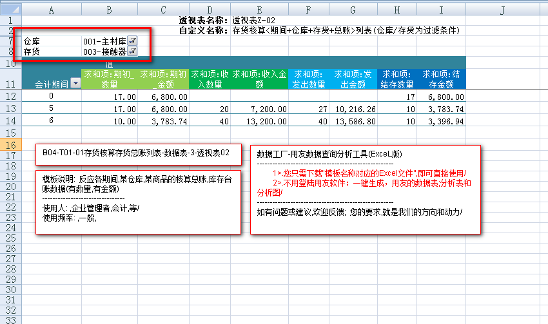548x324 pixels.
Task: Click the 透视表Z-02 name cell
Action: tap(258, 21)
